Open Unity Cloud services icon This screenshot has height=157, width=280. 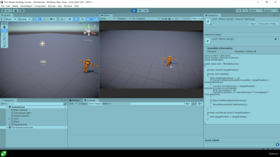tap(16, 10)
